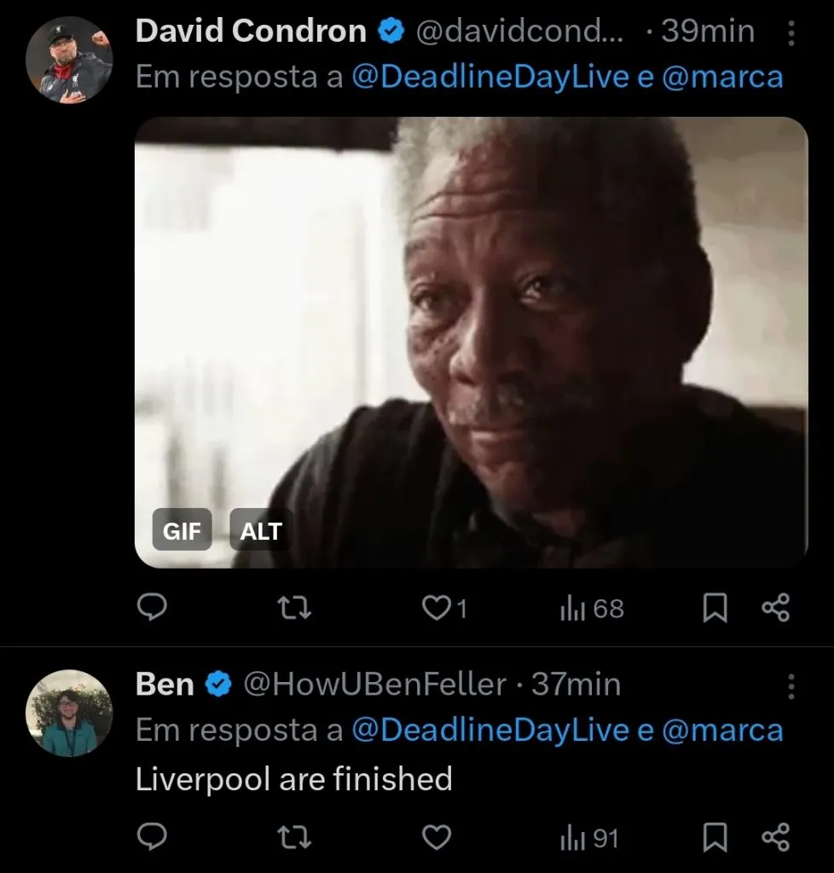This screenshot has height=873, width=834.
Task: Retweet David Condron's GIF reply
Action: click(293, 608)
